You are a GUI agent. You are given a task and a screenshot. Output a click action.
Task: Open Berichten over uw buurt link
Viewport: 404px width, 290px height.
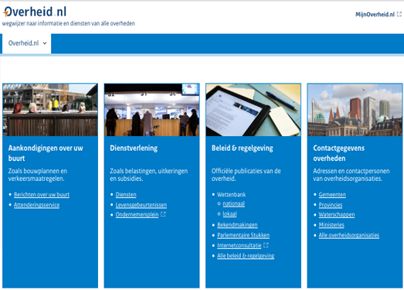tap(42, 195)
